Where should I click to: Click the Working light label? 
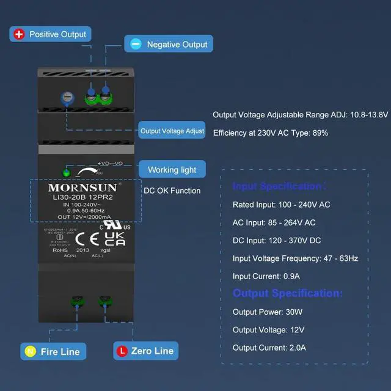(x=172, y=169)
